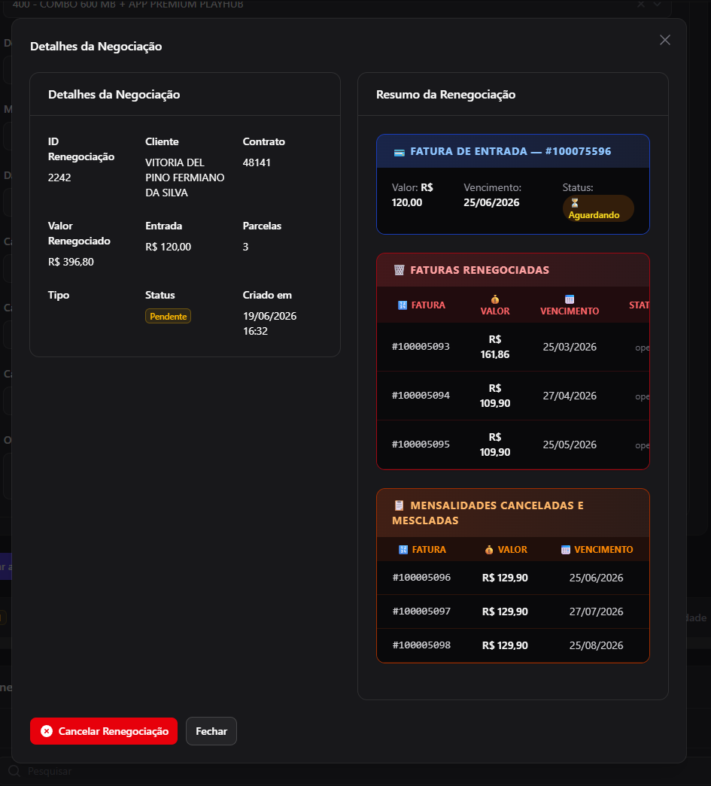Image resolution: width=711 pixels, height=786 pixels.
Task: Click the 25/08/2026 due date
Action: (596, 645)
